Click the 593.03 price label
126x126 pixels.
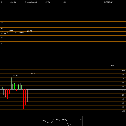(x=15, y=76)
